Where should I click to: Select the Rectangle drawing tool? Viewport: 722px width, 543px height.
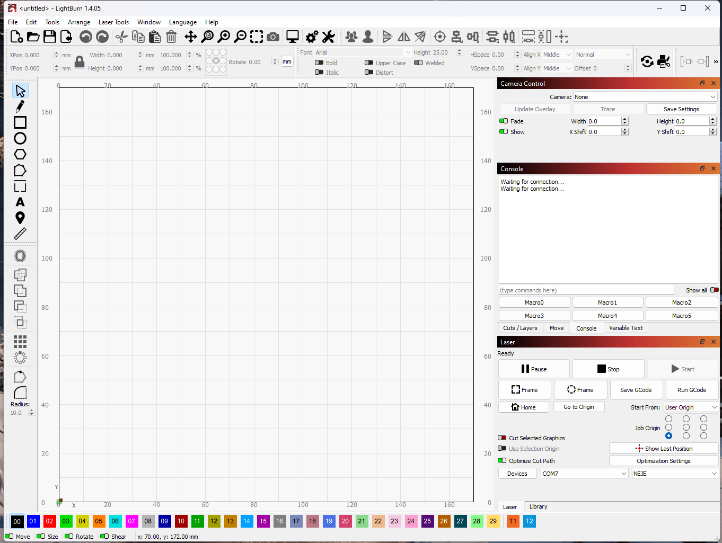coord(20,122)
